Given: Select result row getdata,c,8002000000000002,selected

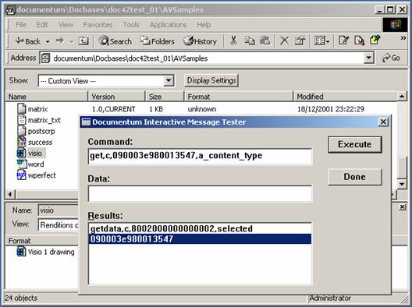Looking at the screenshot, I should click(x=200, y=228).
